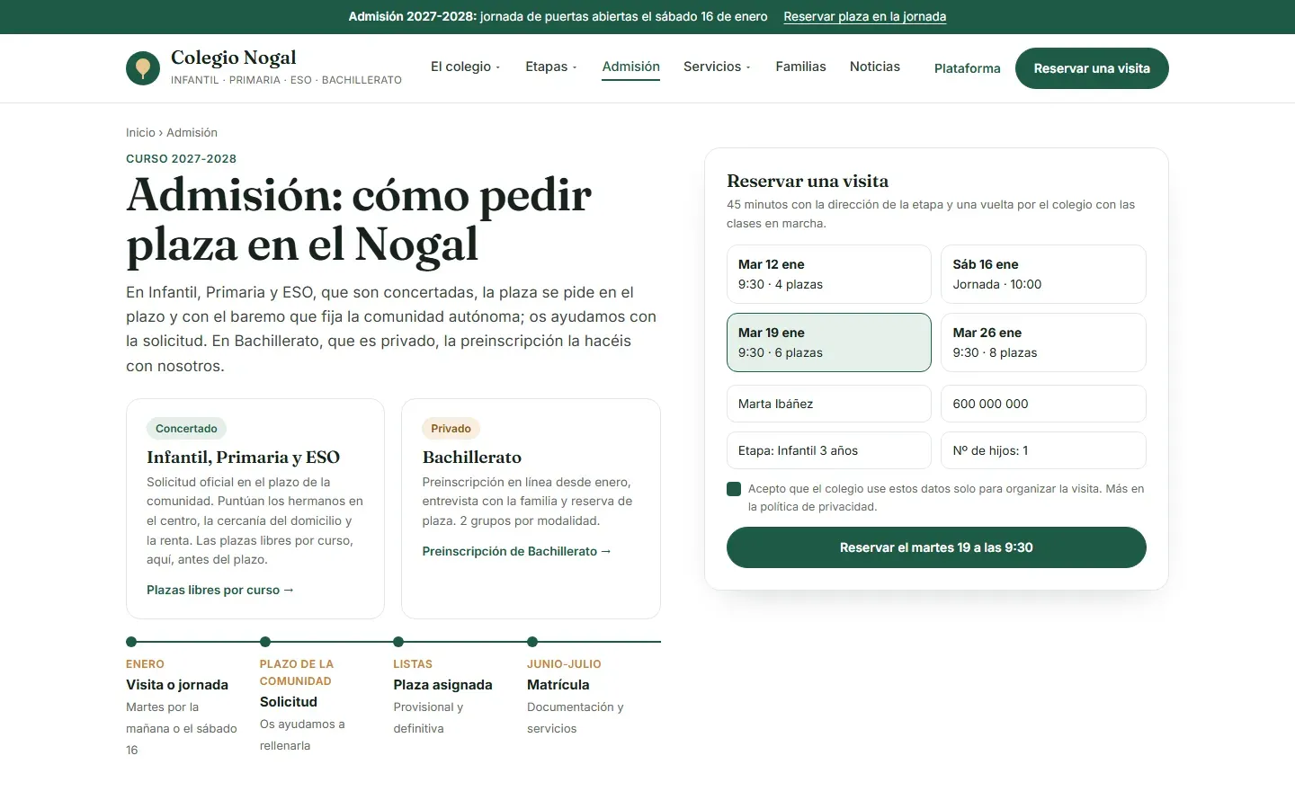Click the Solicitud step title
The width and height of the screenshot is (1295, 809).
[289, 702]
